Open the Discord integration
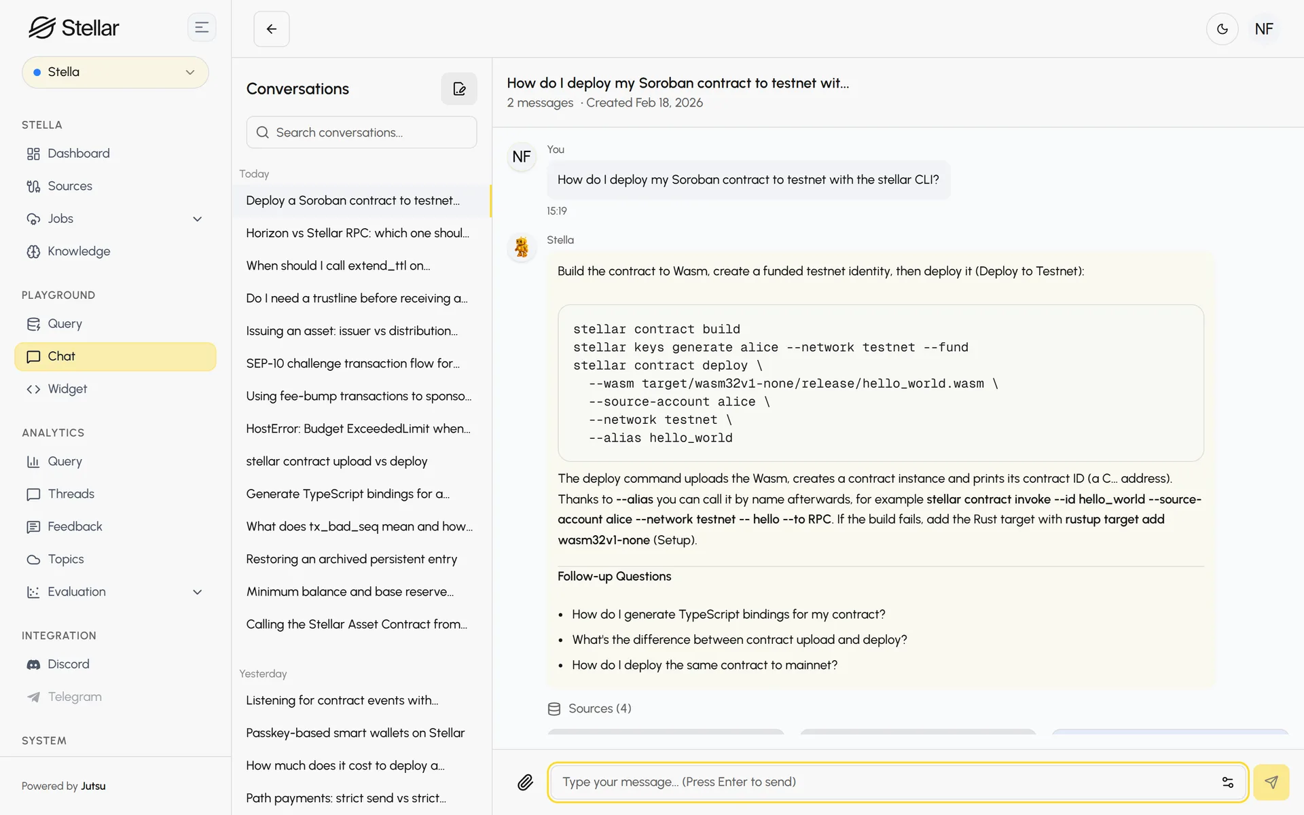The height and width of the screenshot is (815, 1304). click(x=115, y=664)
